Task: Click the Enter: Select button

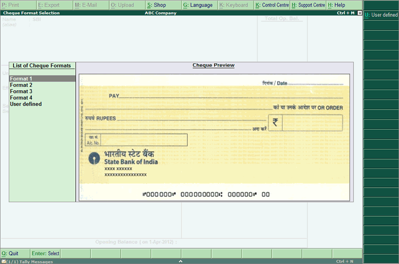Action: (45, 253)
